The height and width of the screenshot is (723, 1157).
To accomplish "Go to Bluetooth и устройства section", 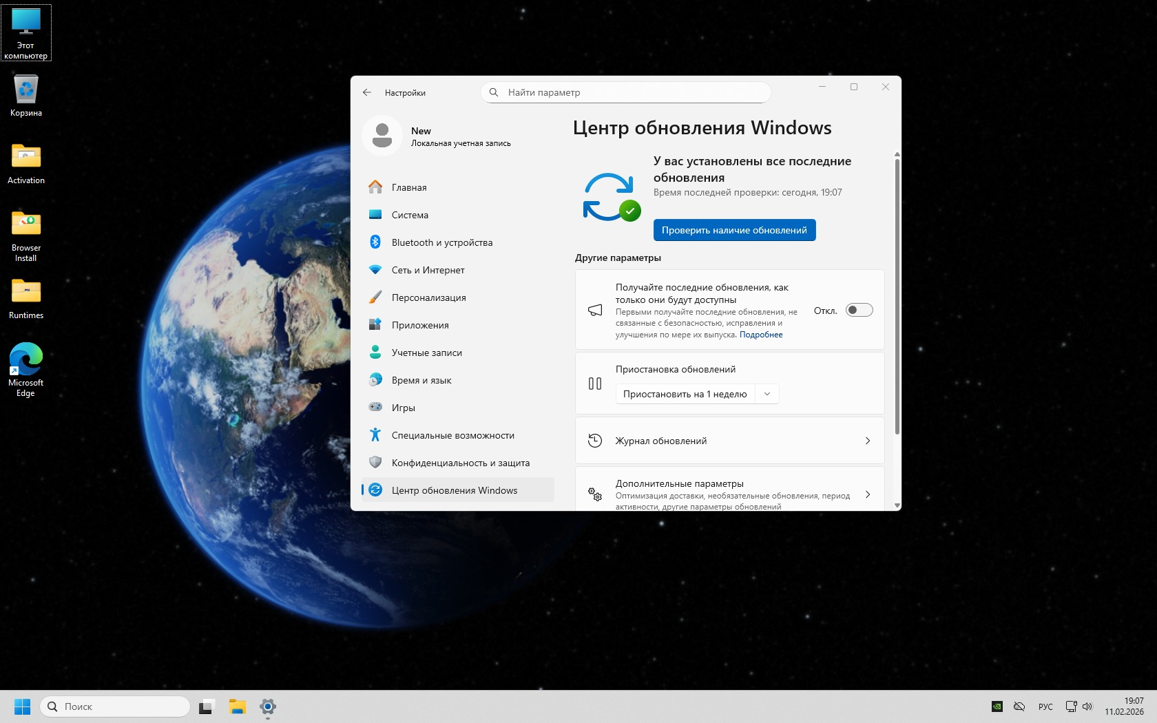I will click(x=441, y=242).
